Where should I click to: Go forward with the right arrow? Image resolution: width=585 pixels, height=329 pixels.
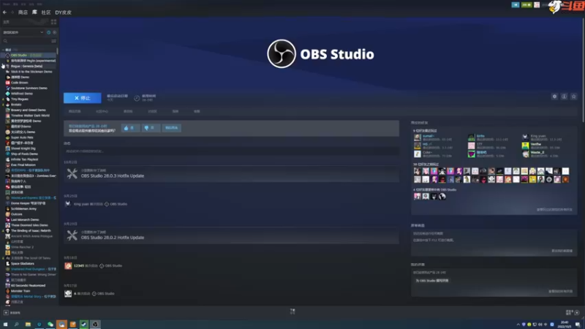(12, 12)
